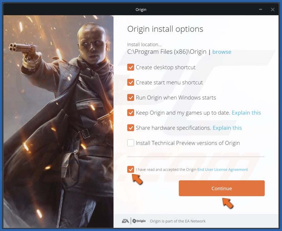The image size is (282, 231).
Task: Open the End User License Agreement link
Action: click(222, 169)
